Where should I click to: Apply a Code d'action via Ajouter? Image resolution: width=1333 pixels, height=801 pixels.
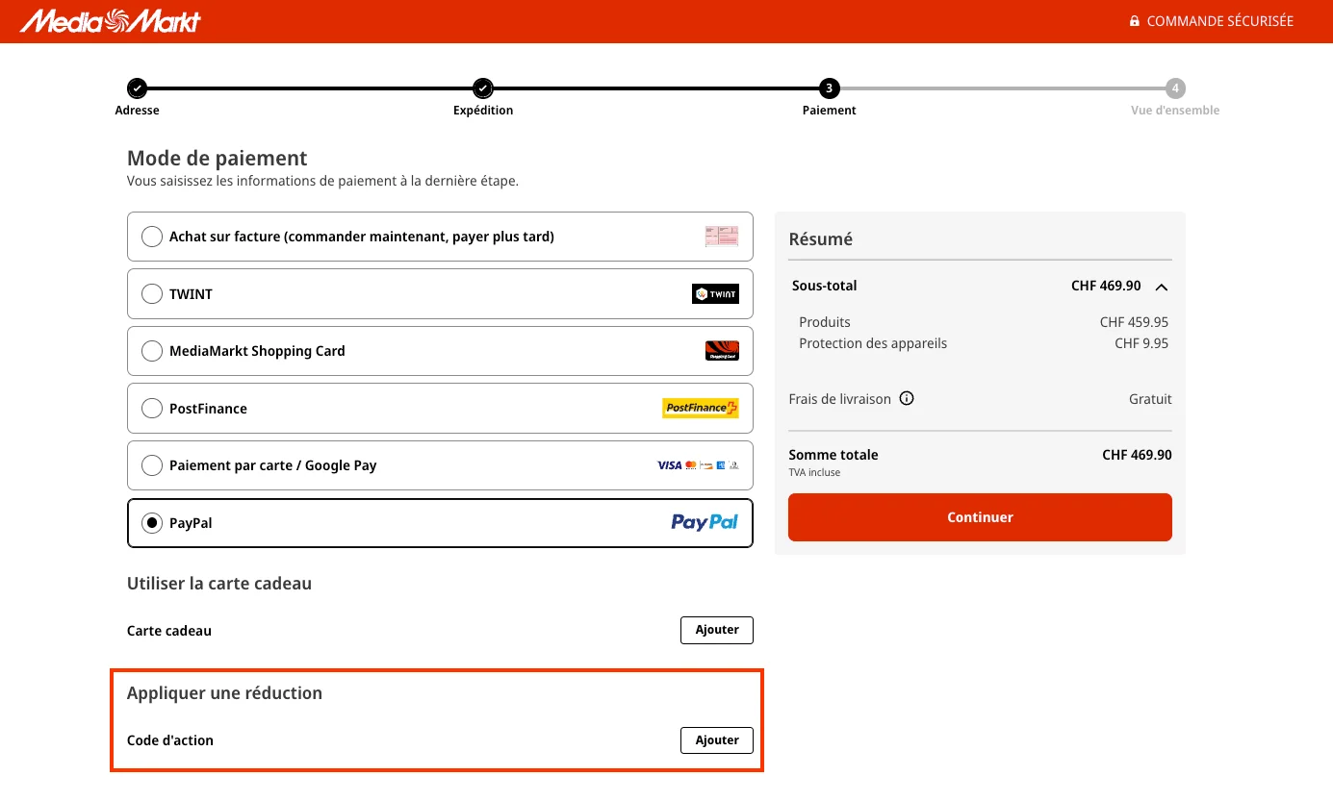pyautogui.click(x=716, y=739)
